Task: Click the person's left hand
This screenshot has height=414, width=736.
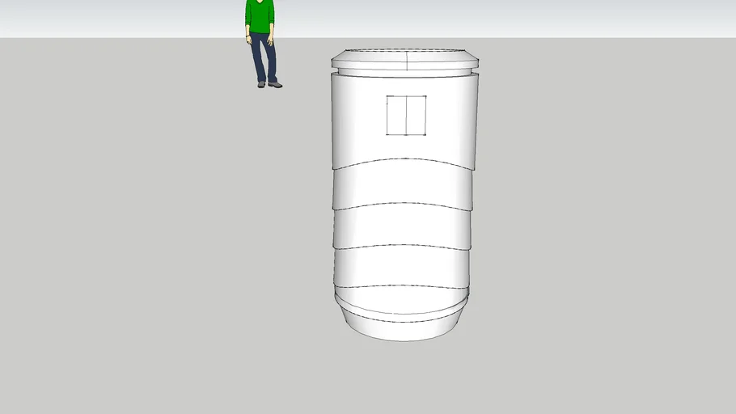Action: tap(247, 39)
